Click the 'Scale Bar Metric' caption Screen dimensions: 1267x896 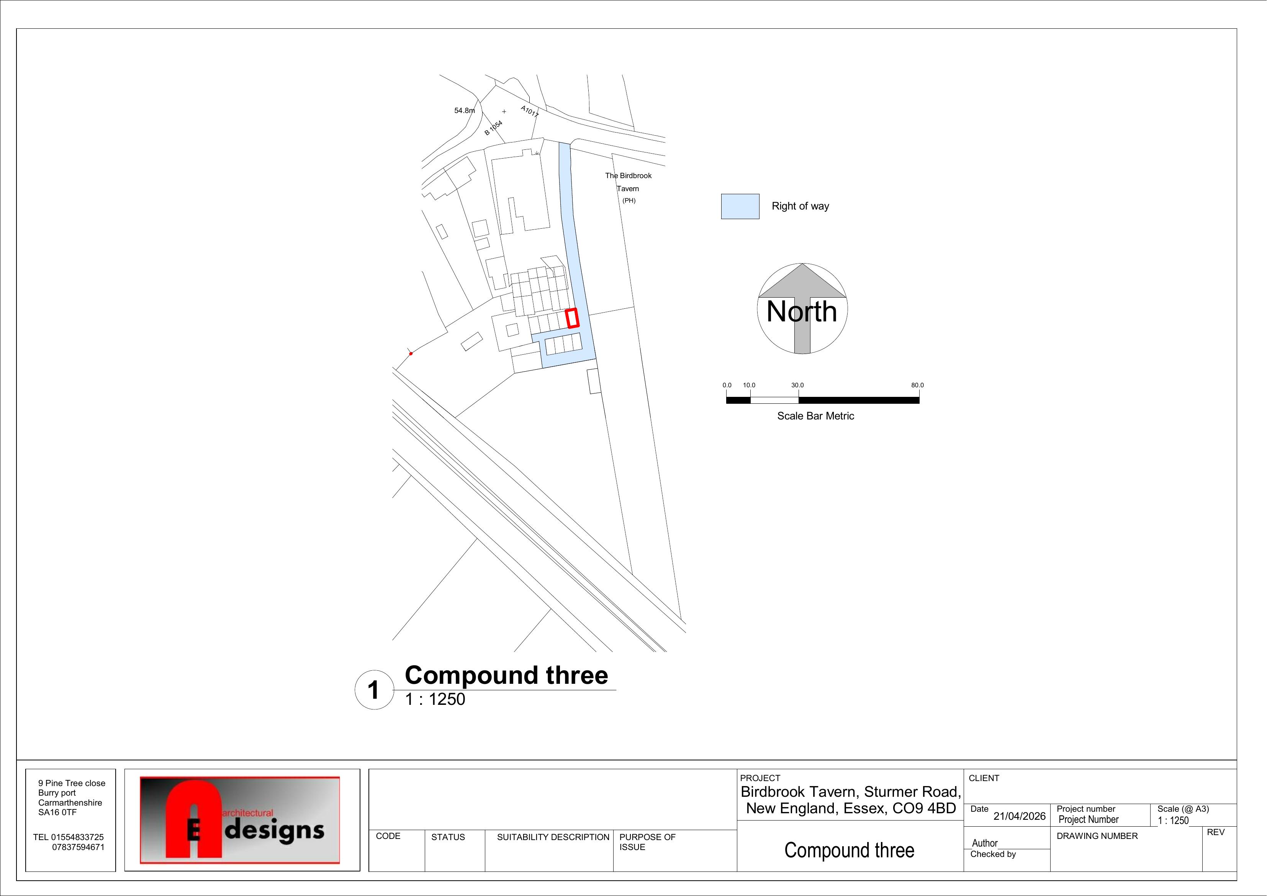pos(815,416)
